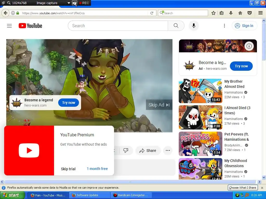
Task: Click the Choose What I Share button
Action: pyautogui.click(x=243, y=188)
